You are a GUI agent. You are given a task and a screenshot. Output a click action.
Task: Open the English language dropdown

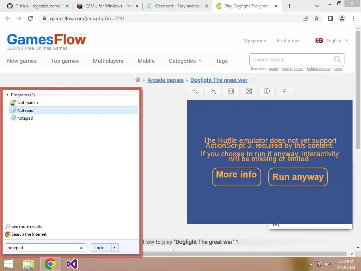pos(337,41)
